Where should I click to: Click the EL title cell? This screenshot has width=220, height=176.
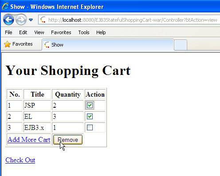pos(37,117)
